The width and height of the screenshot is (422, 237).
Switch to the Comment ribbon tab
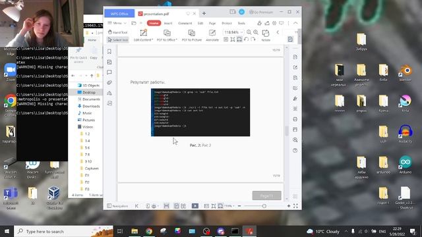pyautogui.click(x=185, y=24)
